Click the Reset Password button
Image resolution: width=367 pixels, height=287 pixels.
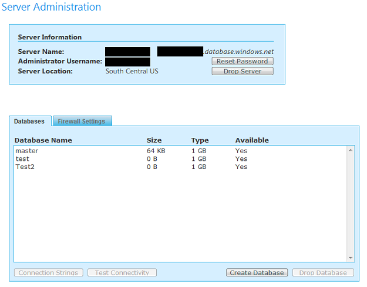[243, 61]
